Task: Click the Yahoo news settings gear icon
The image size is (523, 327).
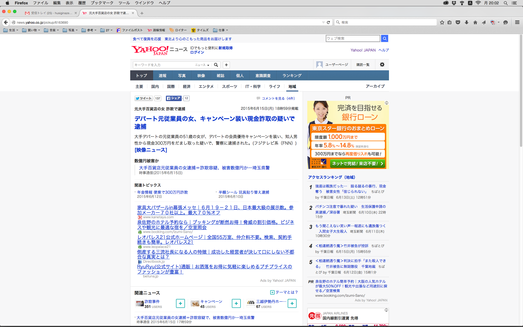Action: (382, 65)
